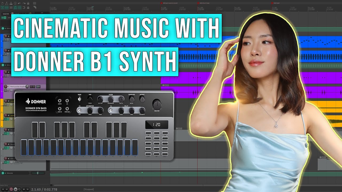
Task: Click the time display 2.1.63 / 0:02.778
Action: [x=44, y=189]
